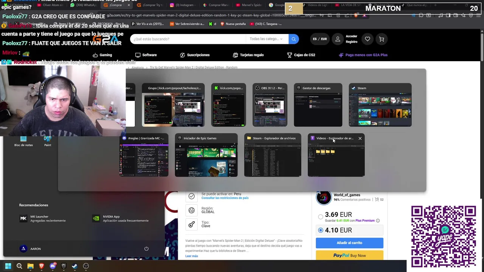
Task: Click the G2A user account icon
Action: 338,39
